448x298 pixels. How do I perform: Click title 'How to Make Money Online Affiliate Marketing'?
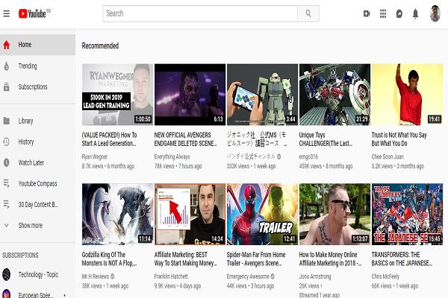330,259
